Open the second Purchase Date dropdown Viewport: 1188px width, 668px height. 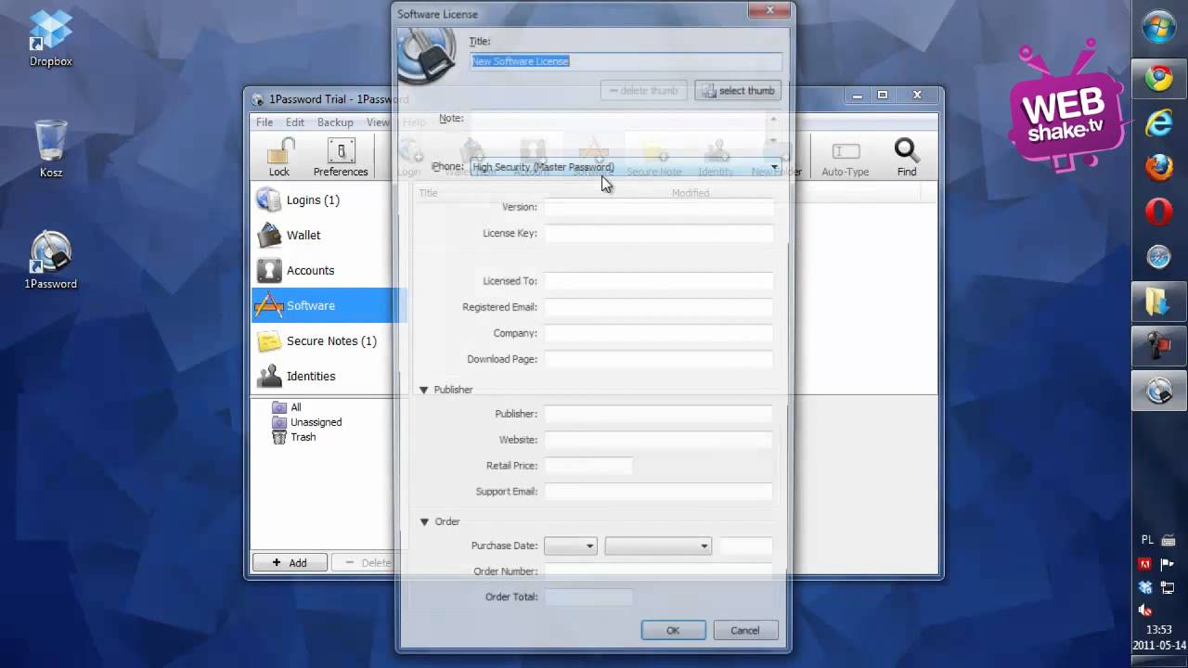[x=658, y=546]
